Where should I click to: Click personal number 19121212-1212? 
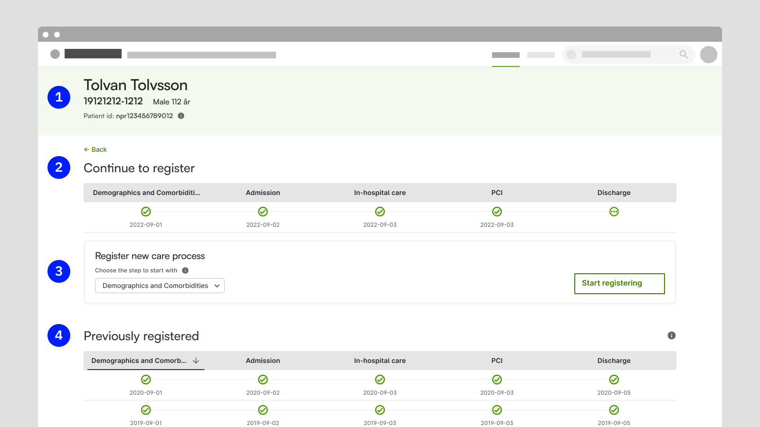tap(113, 101)
